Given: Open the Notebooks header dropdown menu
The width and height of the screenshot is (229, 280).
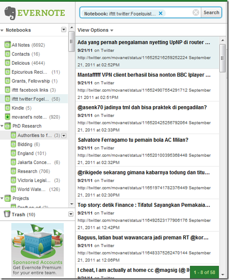Looking at the screenshot, I should pyautogui.click(x=64, y=29).
